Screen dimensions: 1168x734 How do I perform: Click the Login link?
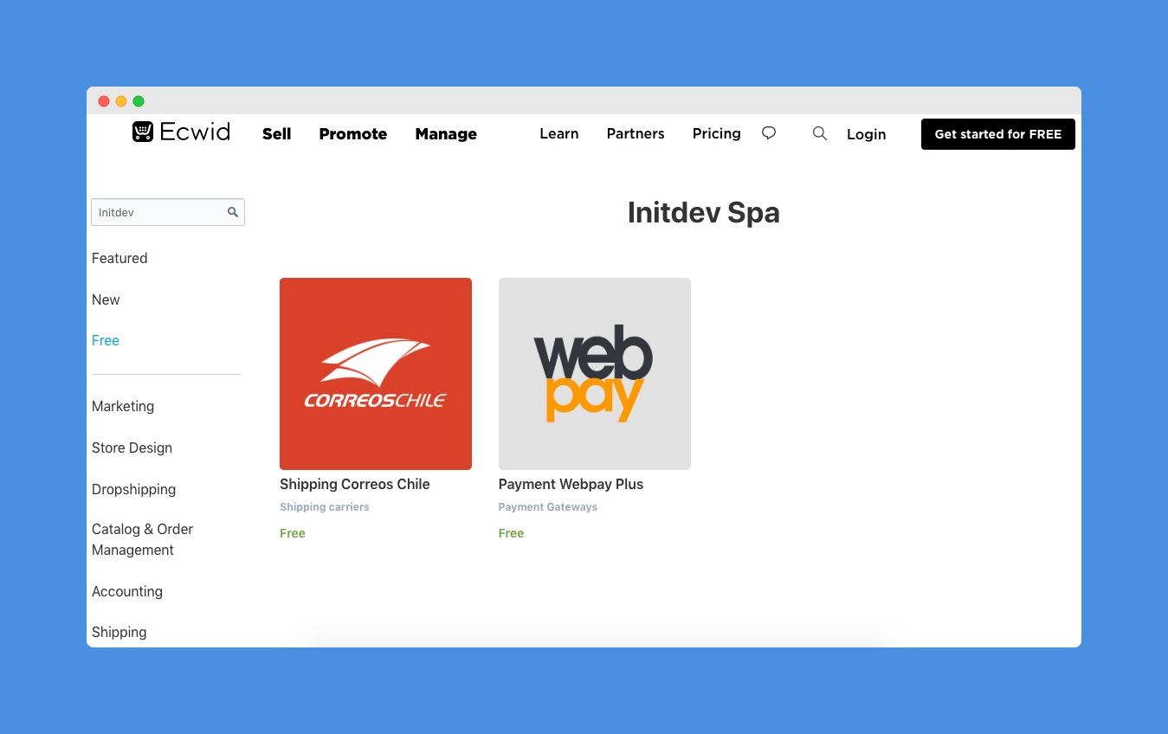coord(867,134)
